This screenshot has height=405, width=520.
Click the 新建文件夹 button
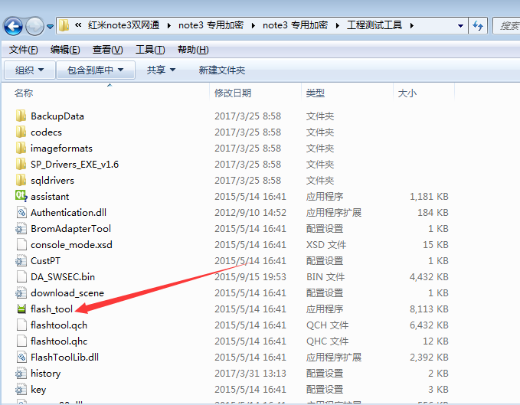coord(222,70)
